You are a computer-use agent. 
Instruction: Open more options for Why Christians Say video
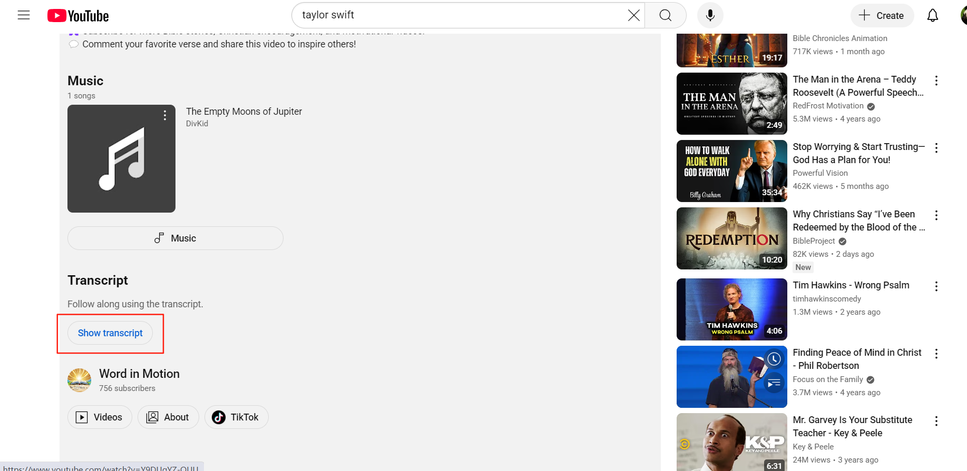[936, 215]
